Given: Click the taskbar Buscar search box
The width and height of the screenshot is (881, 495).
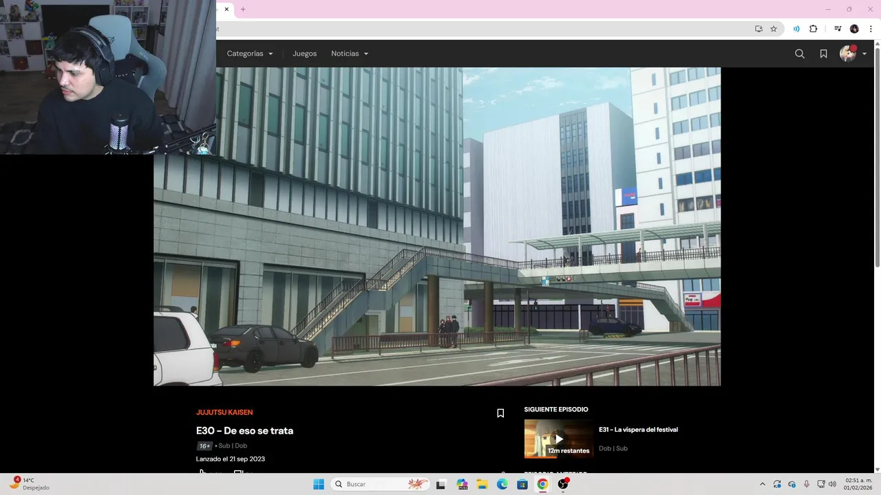Looking at the screenshot, I should pyautogui.click(x=381, y=484).
